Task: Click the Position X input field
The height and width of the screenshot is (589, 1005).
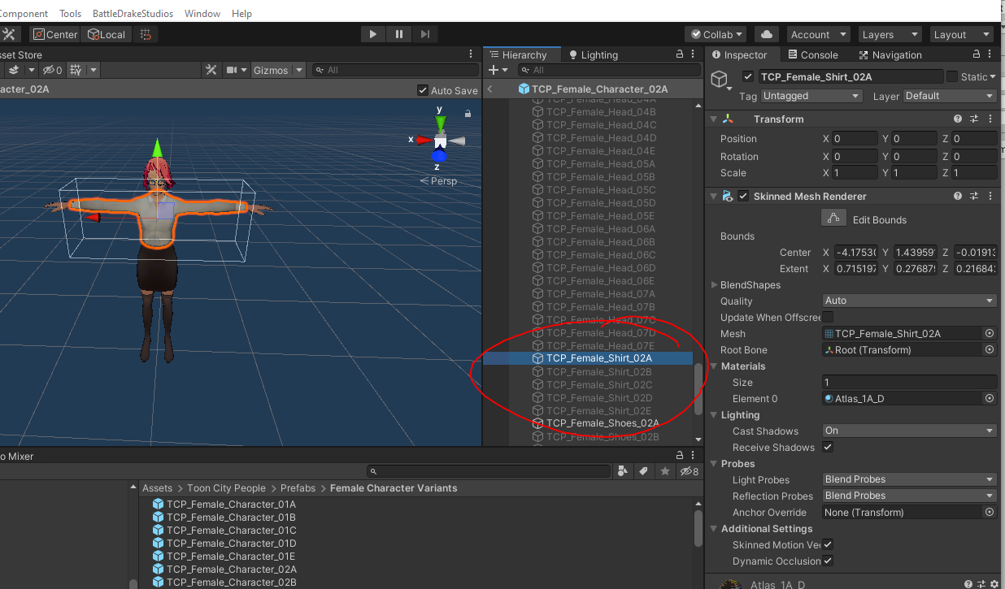Action: tap(855, 139)
